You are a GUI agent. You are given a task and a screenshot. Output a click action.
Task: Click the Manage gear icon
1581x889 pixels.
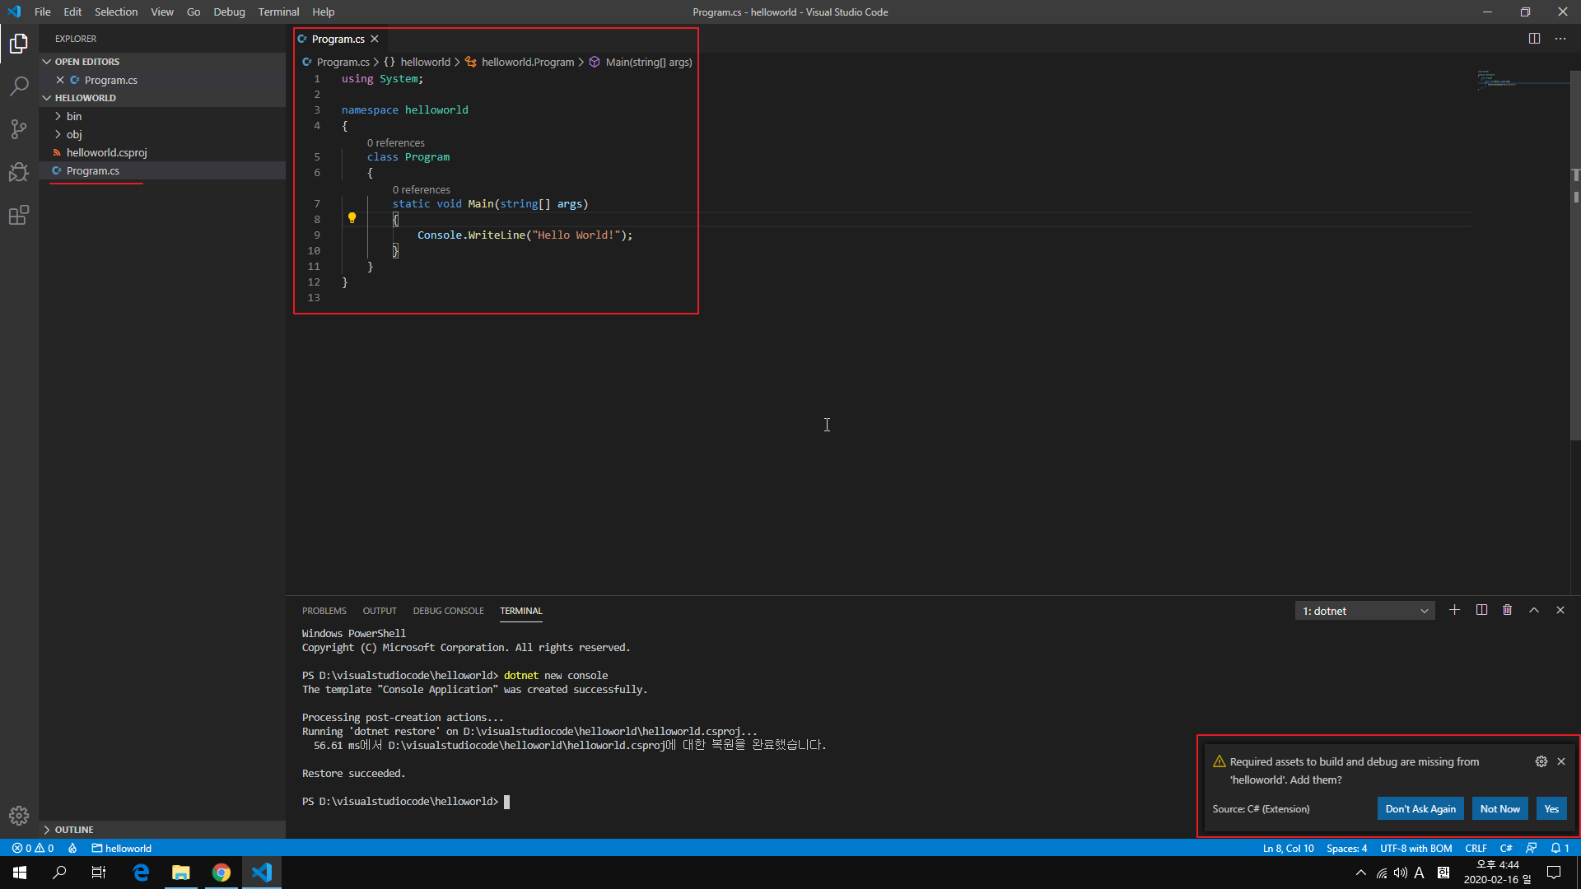click(x=19, y=815)
